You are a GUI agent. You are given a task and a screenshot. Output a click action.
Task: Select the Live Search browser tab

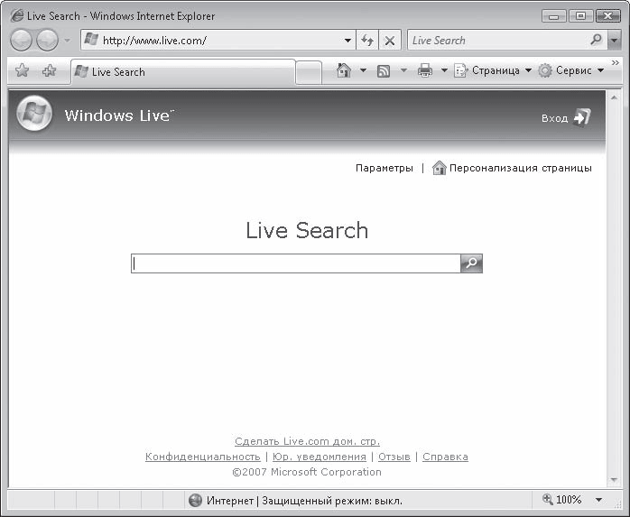click(x=181, y=72)
